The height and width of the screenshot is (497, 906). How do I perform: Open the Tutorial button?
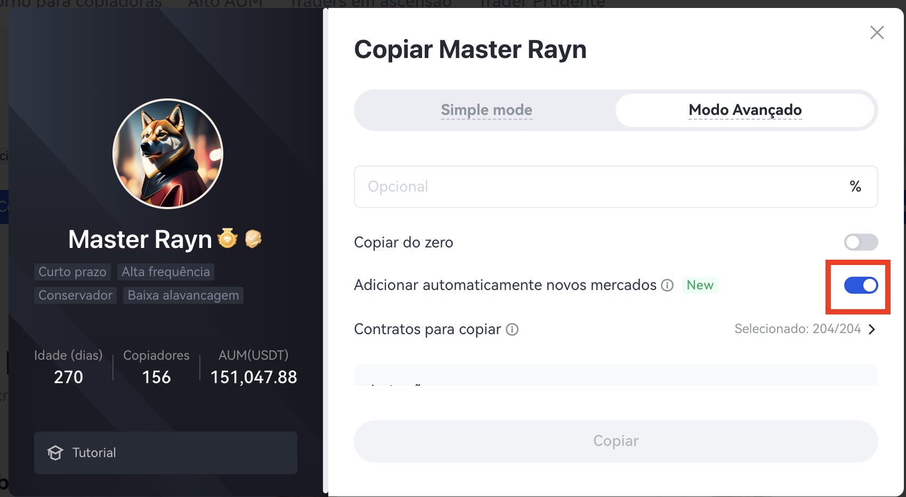[166, 453]
